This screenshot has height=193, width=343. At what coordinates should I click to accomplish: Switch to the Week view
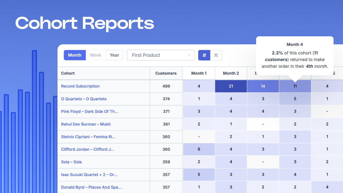[95, 55]
